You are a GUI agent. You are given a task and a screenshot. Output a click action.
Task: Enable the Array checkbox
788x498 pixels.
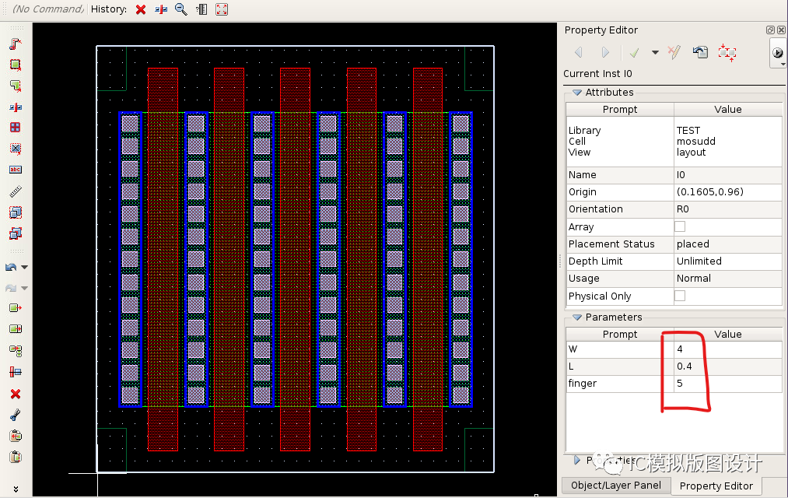pos(681,226)
